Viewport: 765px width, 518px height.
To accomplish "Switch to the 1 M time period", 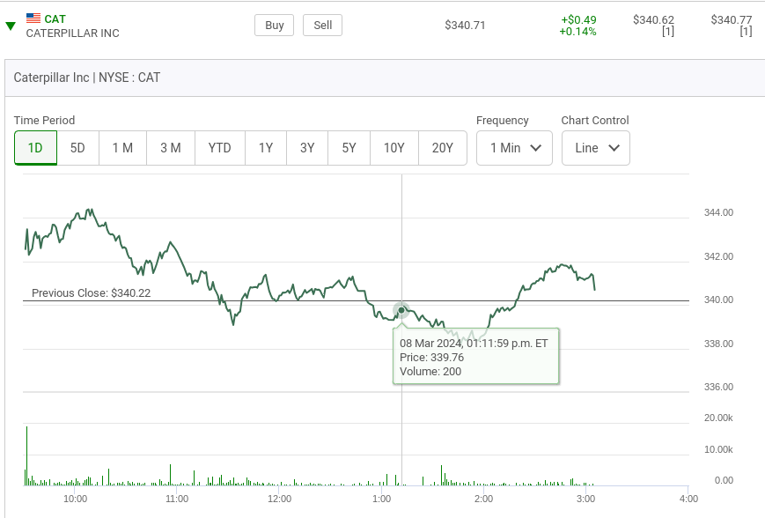I will [122, 148].
